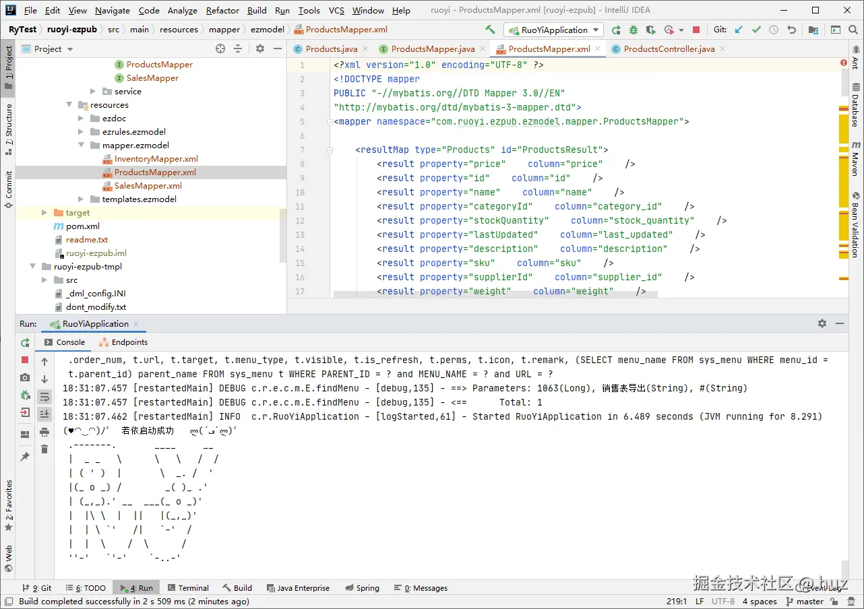Click the Git update project arrow
864x609 pixels.
739,30
